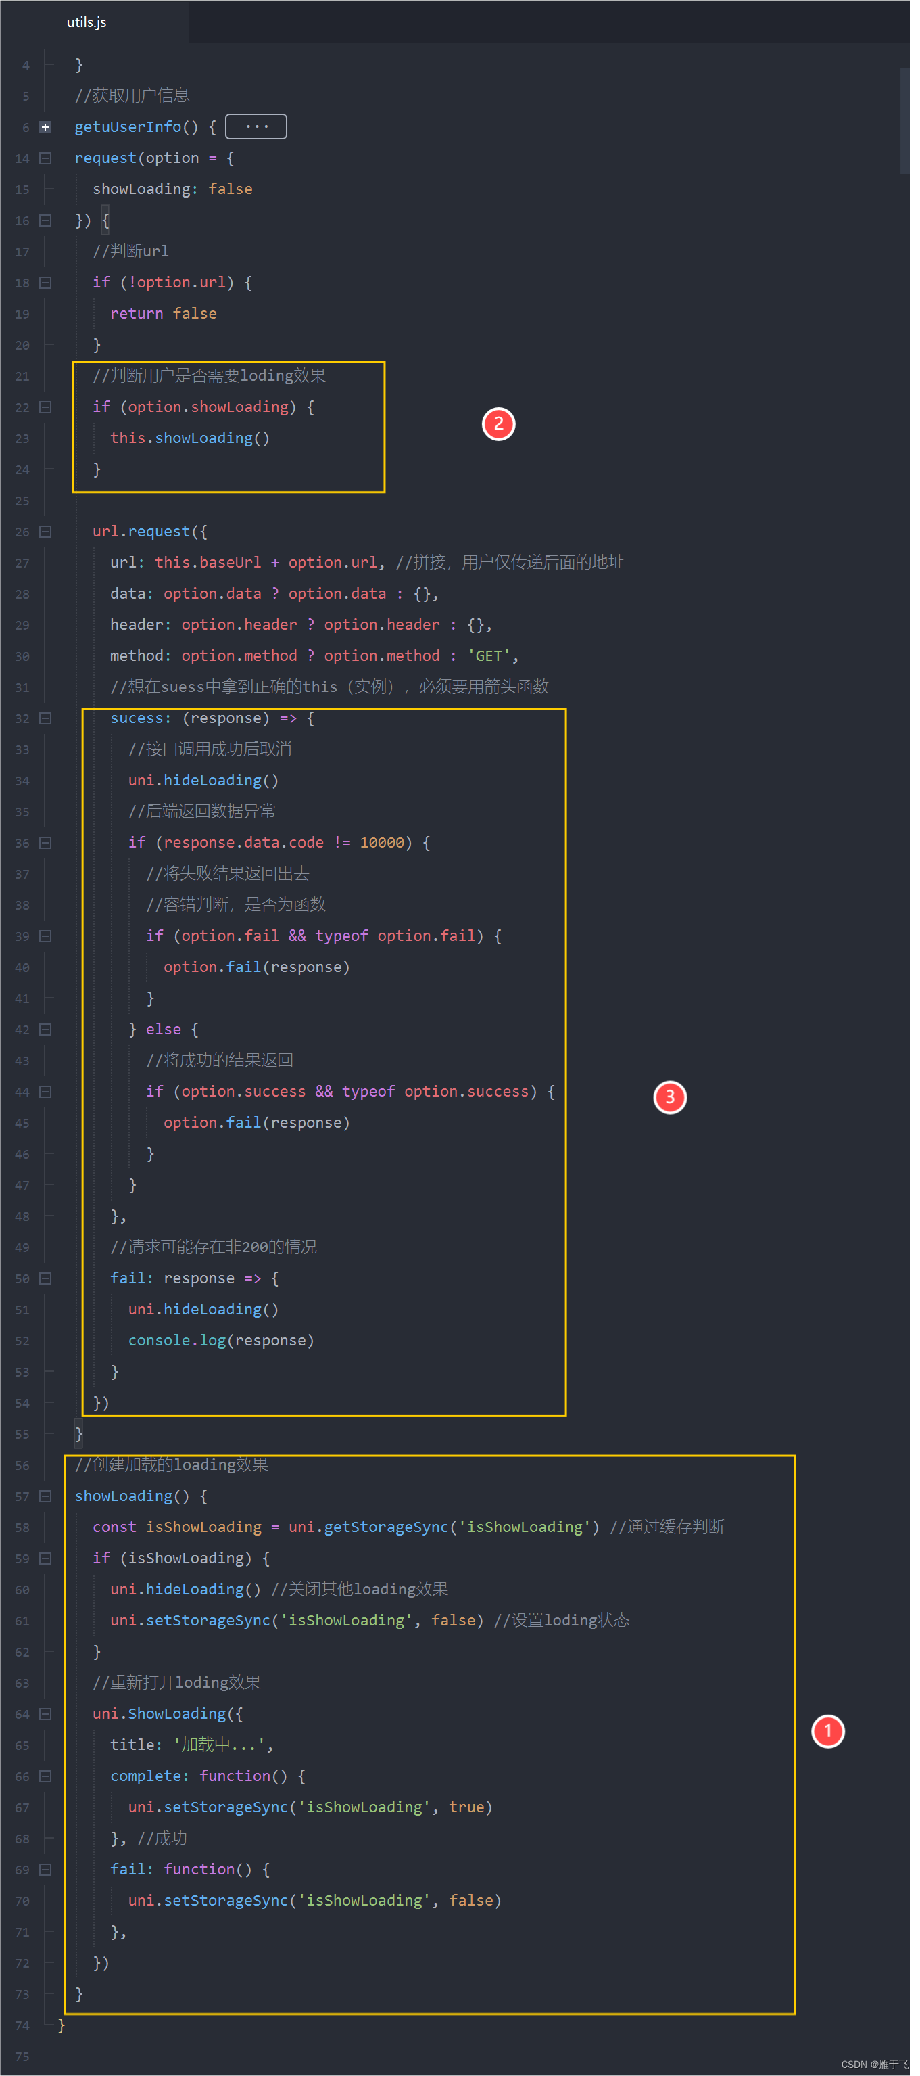This screenshot has height=2076, width=920.
Task: Collapse the request function fold at line 14
Action: click(46, 160)
